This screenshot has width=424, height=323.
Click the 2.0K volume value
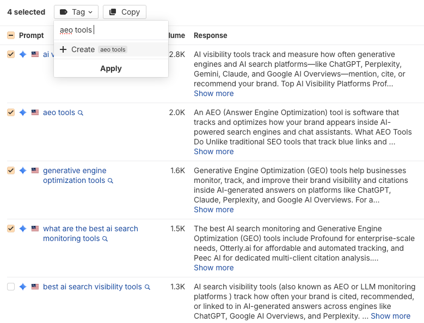[177, 112]
